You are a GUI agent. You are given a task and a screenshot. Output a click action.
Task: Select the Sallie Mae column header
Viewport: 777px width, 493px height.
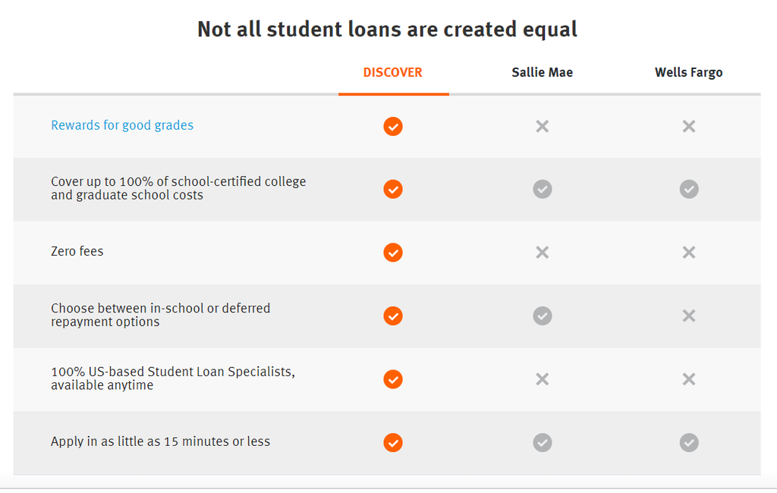pyautogui.click(x=542, y=72)
